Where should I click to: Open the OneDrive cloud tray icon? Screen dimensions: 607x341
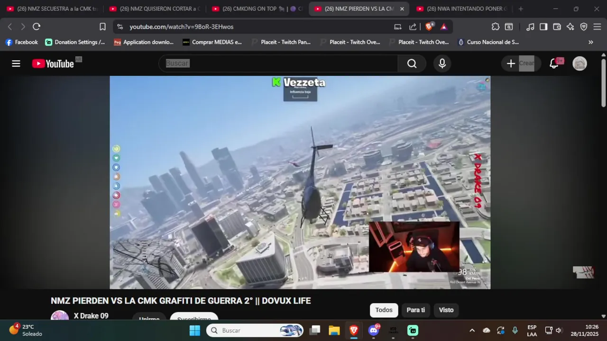coord(486,330)
